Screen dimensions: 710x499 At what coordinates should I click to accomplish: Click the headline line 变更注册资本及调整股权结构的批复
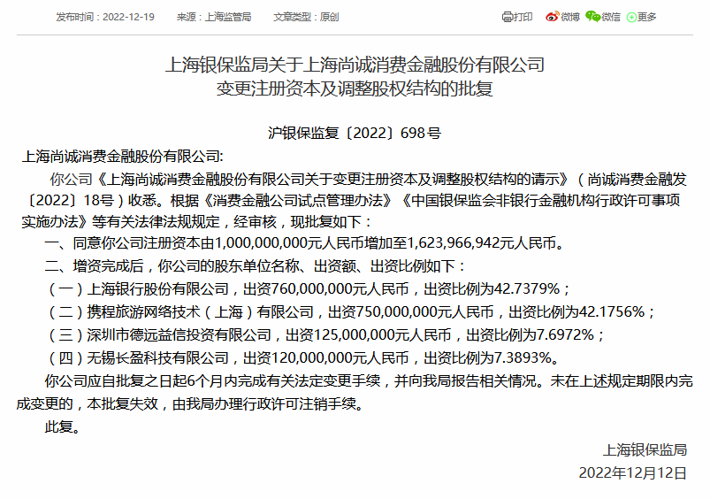tap(355, 88)
